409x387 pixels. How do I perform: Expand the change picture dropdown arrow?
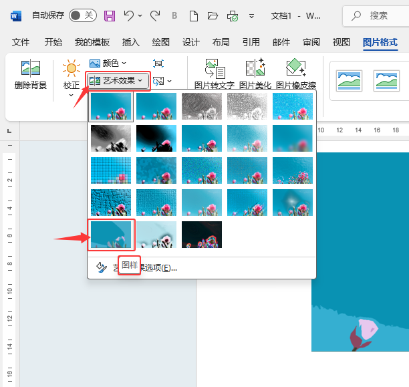pos(170,81)
